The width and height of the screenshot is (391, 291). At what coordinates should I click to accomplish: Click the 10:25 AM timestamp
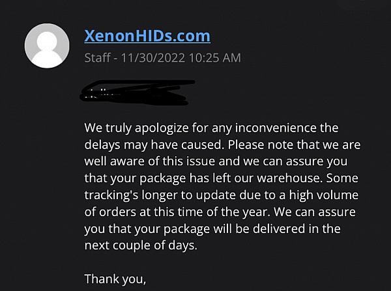click(215, 58)
